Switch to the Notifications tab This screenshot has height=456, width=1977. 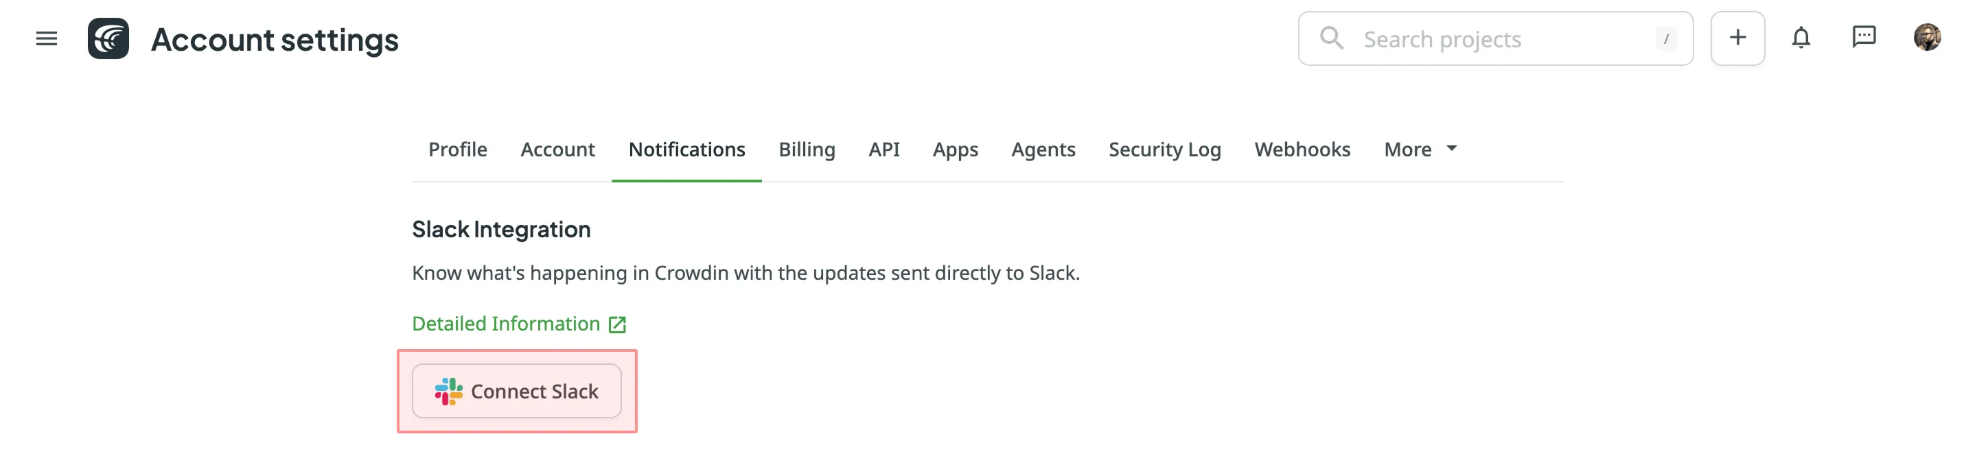pos(687,149)
